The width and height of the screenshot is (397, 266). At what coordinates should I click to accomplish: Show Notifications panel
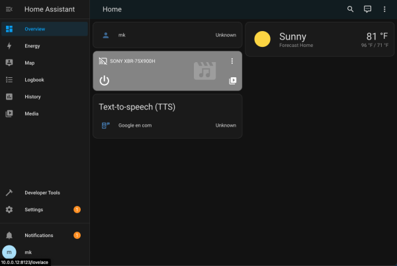point(38,235)
